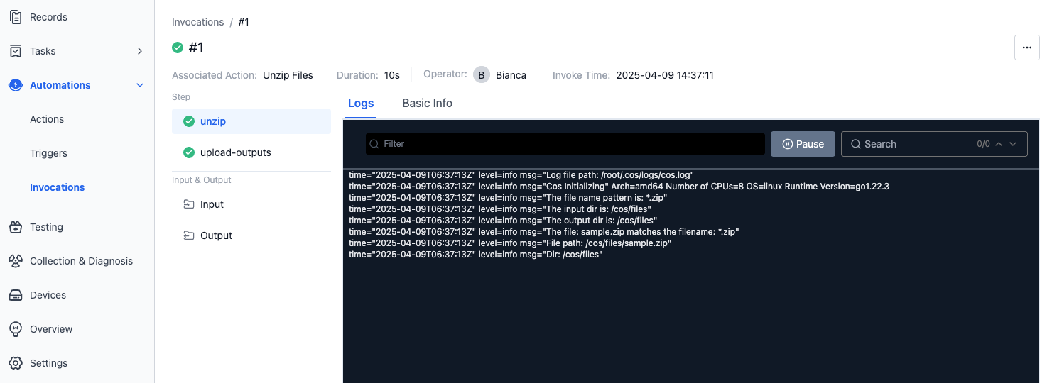The image size is (1052, 383).
Task: Click the Records sidebar icon
Action: 16,17
